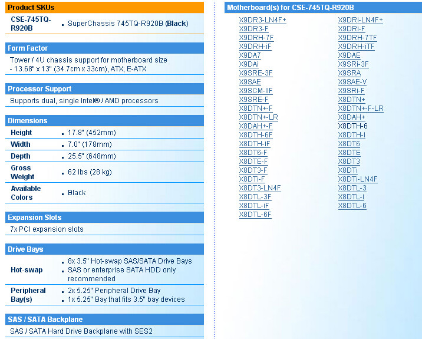
Task: Click the 62 lbs (28 kg) weight value
Action: click(90, 172)
